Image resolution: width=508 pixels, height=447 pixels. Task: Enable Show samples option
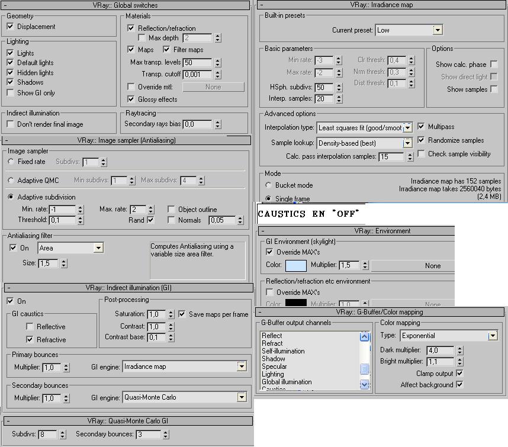[494, 89]
